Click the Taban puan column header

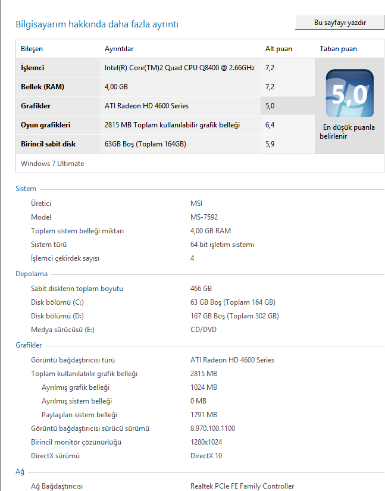point(339,49)
